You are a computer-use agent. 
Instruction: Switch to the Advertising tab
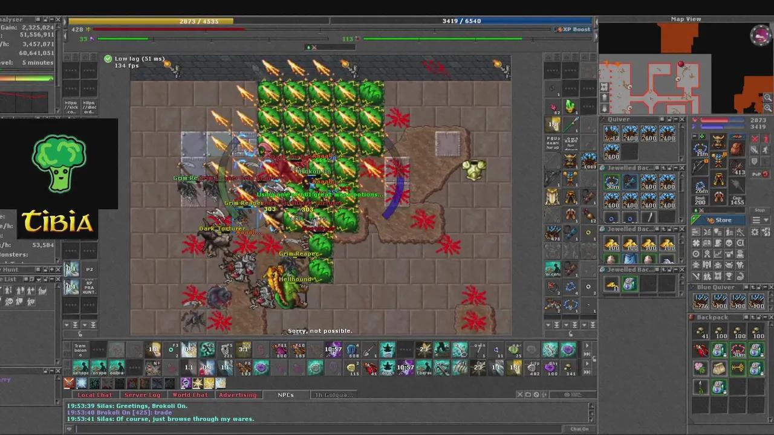tap(238, 395)
